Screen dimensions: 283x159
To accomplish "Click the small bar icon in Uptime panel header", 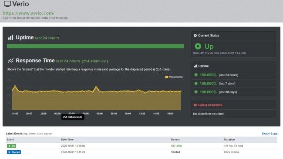I will coord(195,66).
